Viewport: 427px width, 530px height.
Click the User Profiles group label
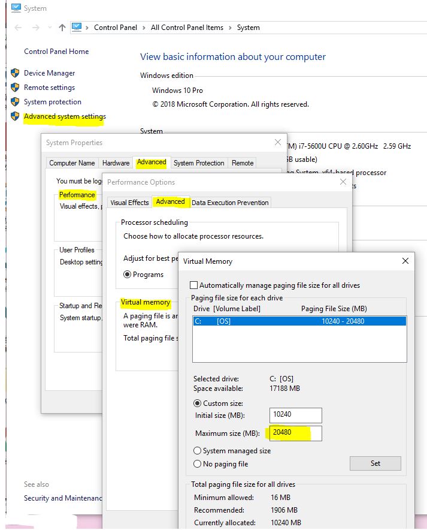click(77, 250)
